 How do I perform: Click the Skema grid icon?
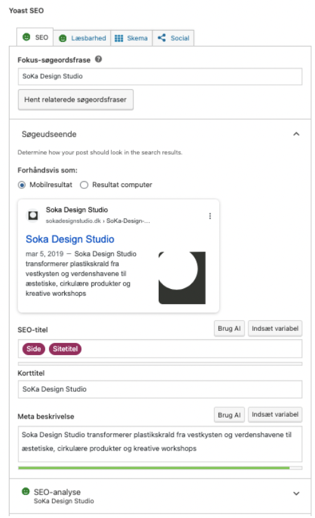tap(119, 38)
